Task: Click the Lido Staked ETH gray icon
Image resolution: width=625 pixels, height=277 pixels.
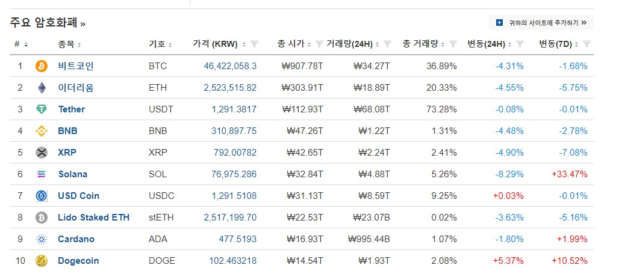Action: pos(42,218)
